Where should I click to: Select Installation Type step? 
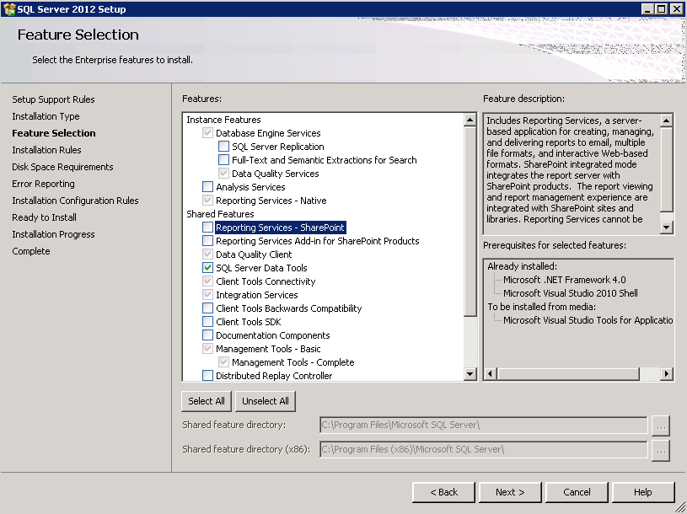(46, 116)
